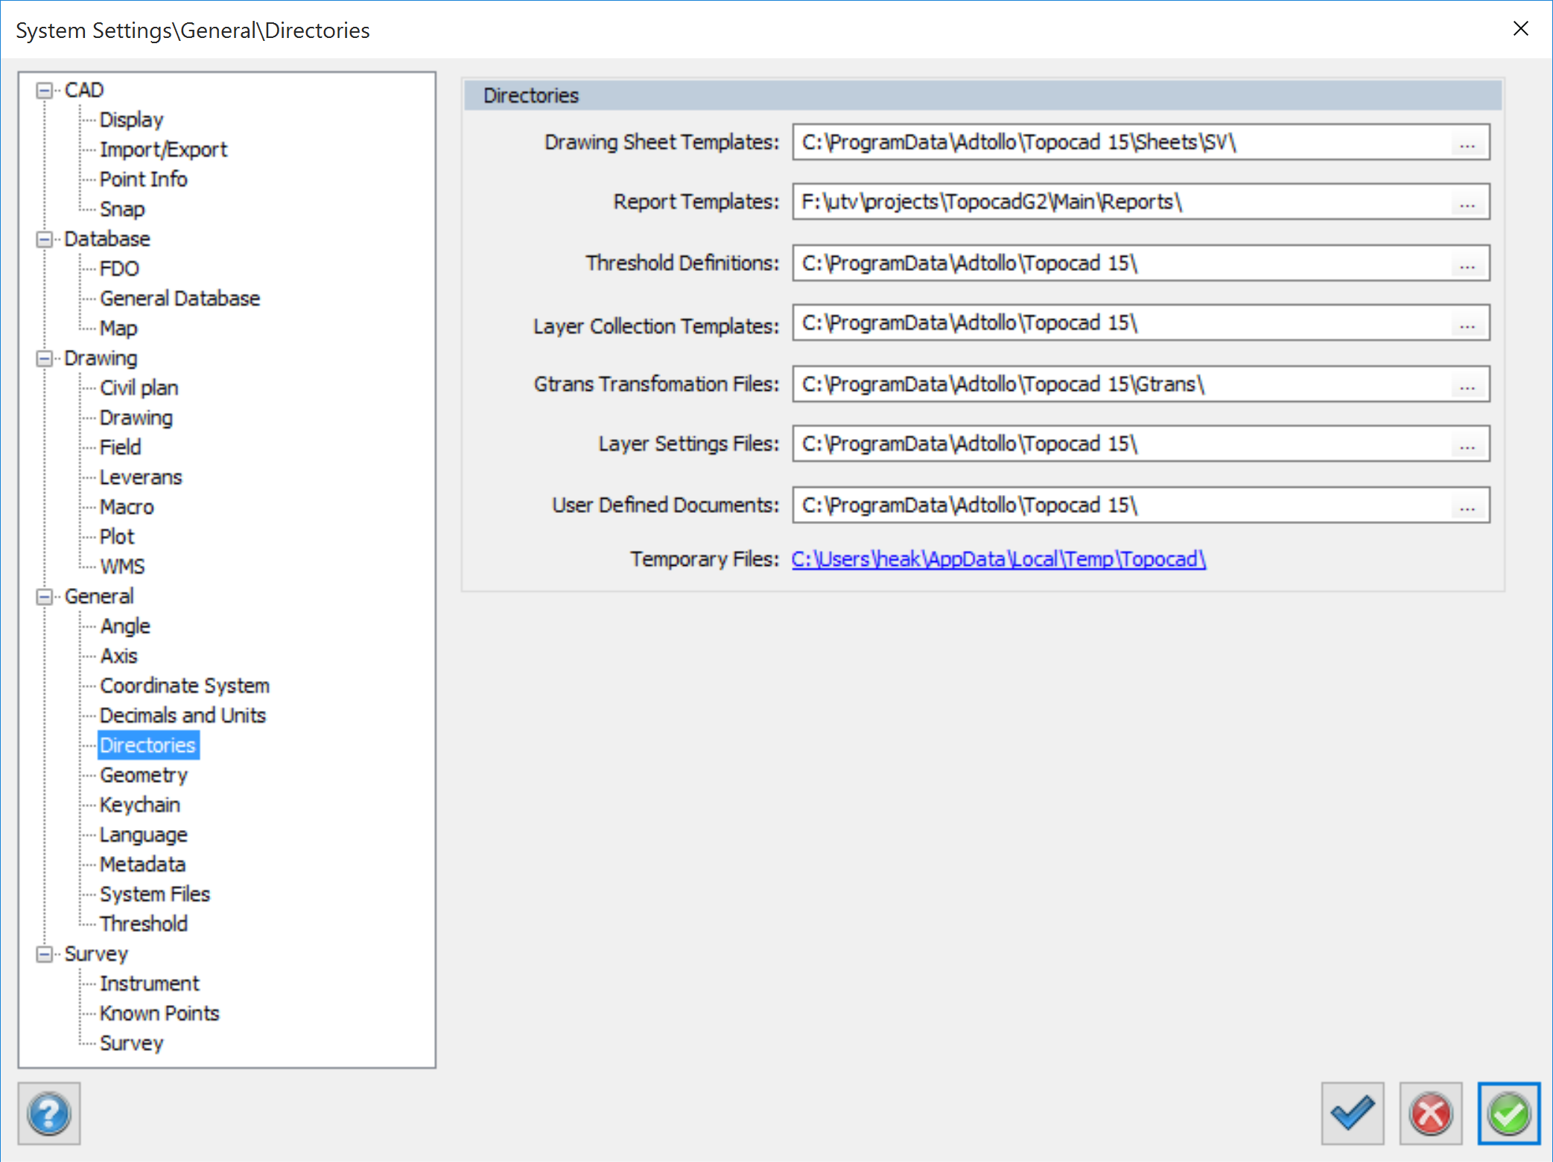Click the blue checkmark apply icon

click(1352, 1114)
